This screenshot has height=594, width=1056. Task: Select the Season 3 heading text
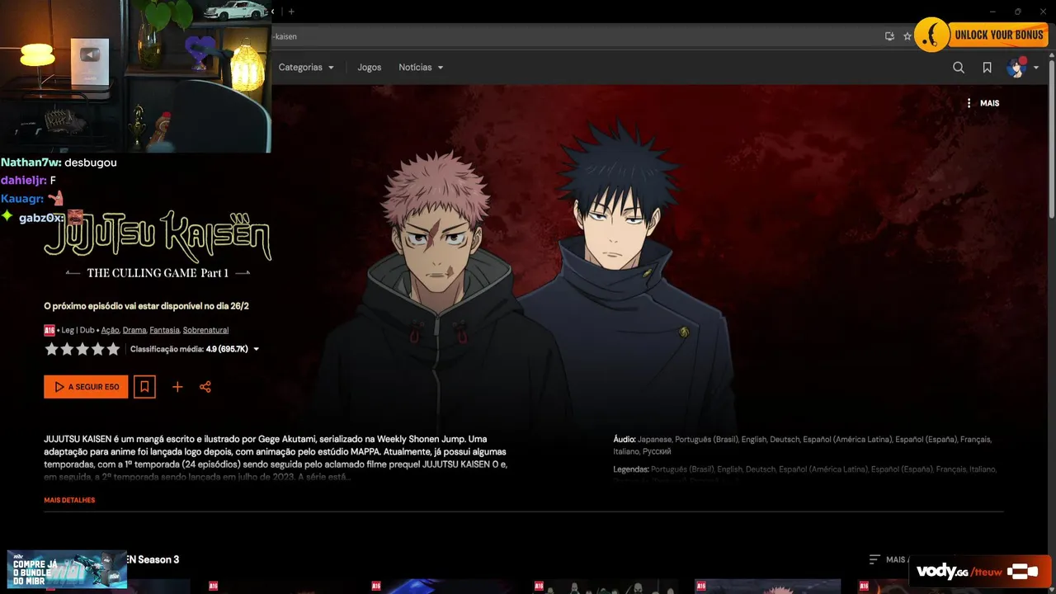tap(153, 559)
